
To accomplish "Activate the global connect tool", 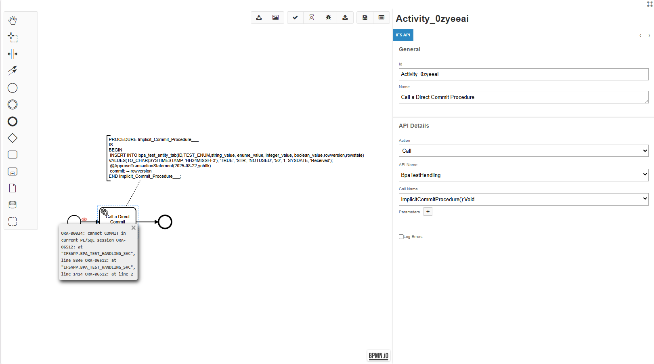I will click(13, 70).
